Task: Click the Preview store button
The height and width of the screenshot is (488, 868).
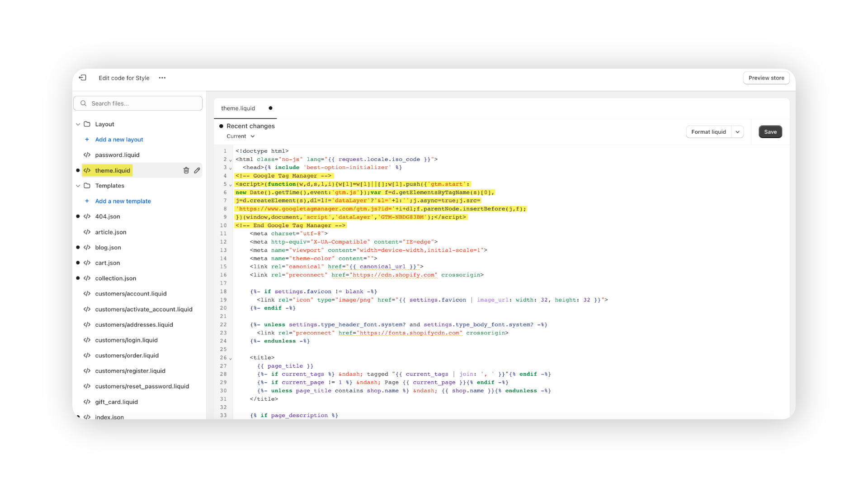Action: [x=766, y=78]
